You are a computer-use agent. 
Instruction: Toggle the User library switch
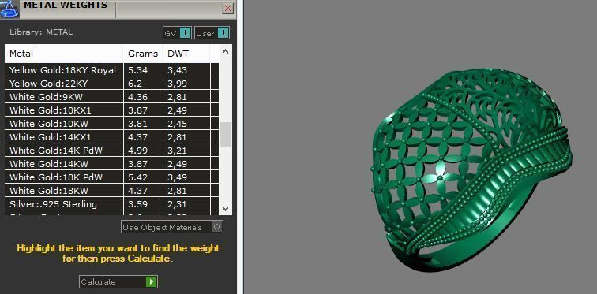coord(212,33)
